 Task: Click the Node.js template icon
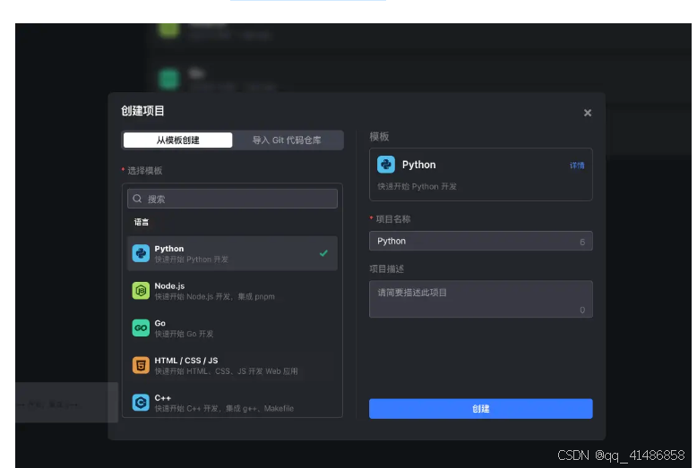[x=141, y=291]
